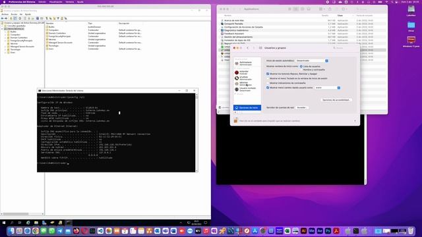Open the Windows 11.pvm desktop icon

click(x=411, y=41)
